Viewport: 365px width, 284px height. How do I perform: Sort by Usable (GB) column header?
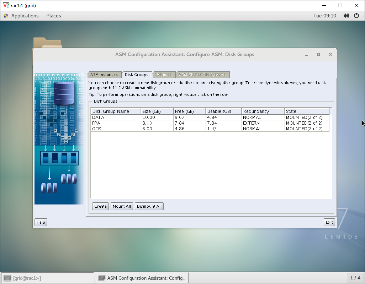click(224, 111)
